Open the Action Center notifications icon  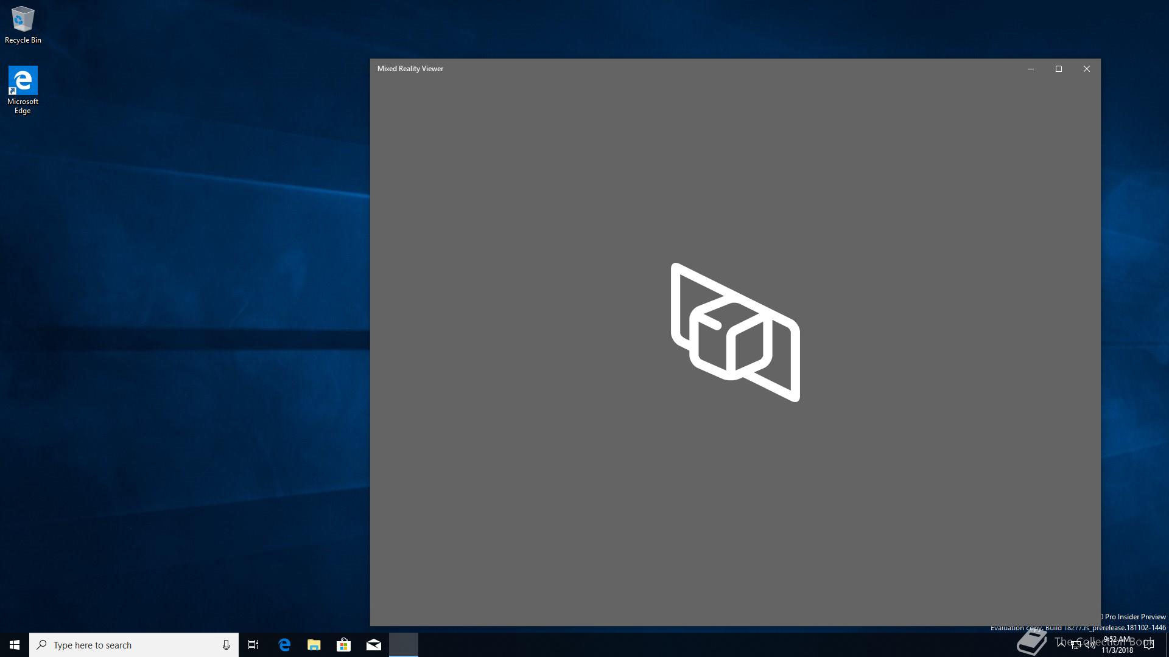click(x=1149, y=645)
